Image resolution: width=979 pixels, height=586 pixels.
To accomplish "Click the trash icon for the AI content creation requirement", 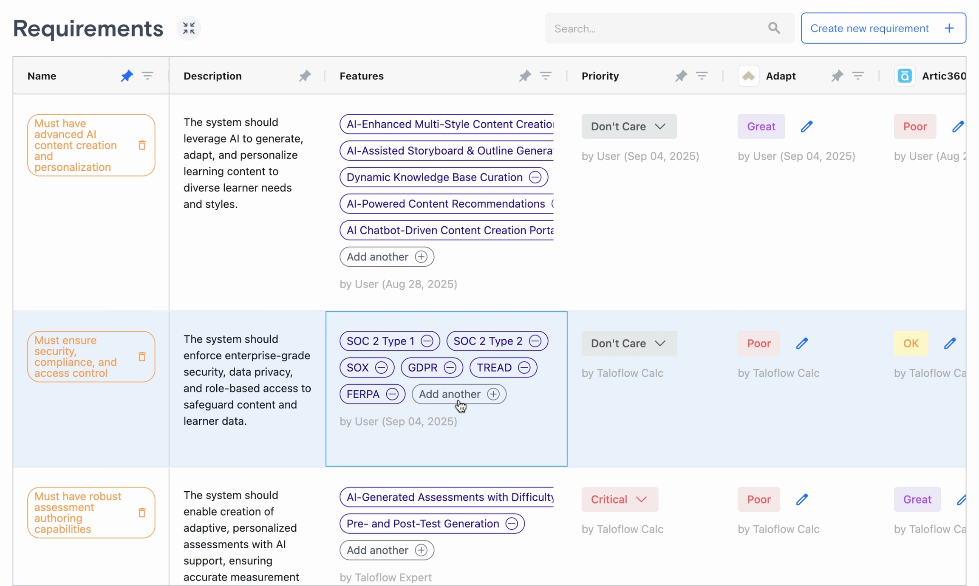I will click(x=142, y=145).
